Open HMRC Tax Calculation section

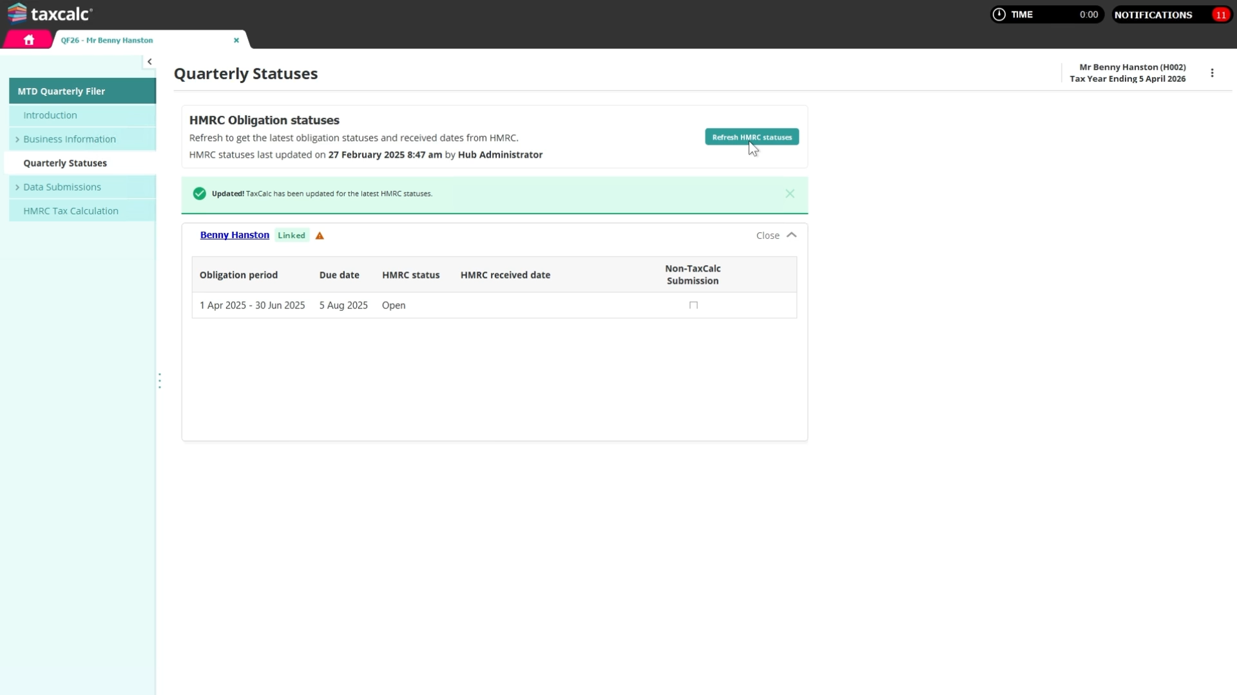tap(82, 210)
